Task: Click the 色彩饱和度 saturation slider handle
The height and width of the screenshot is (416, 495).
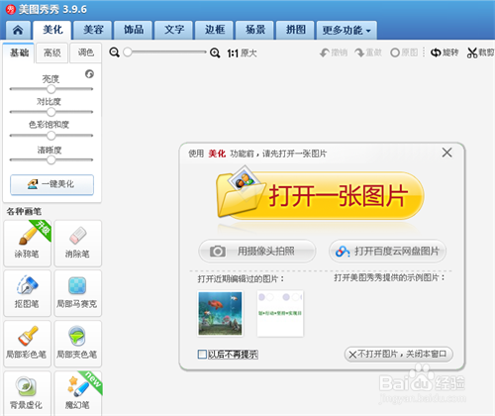Action: (51, 136)
